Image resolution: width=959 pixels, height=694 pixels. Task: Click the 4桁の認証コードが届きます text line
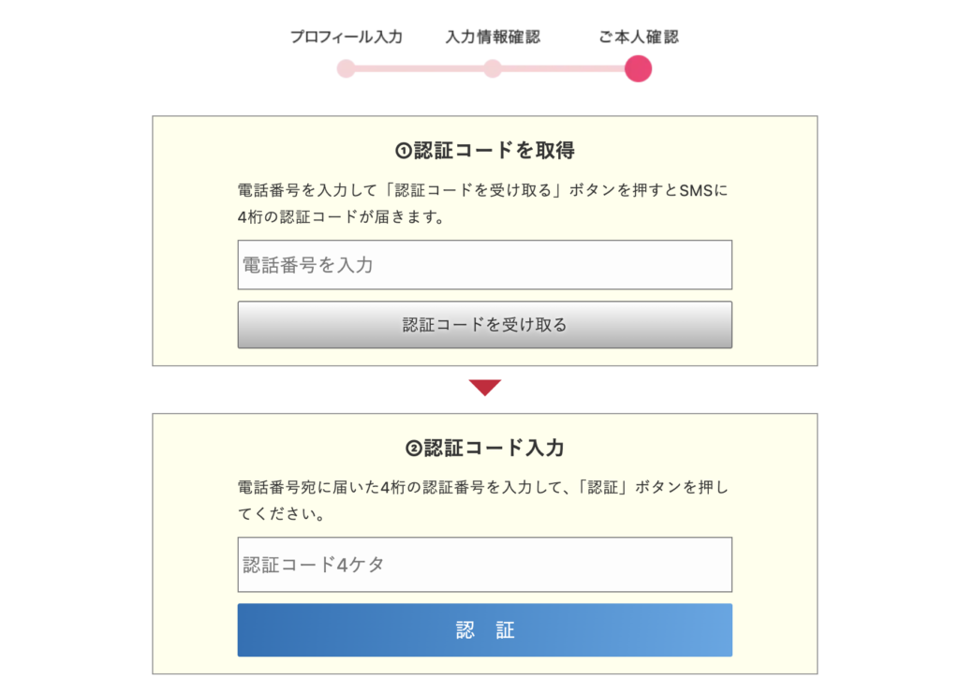pos(341,217)
